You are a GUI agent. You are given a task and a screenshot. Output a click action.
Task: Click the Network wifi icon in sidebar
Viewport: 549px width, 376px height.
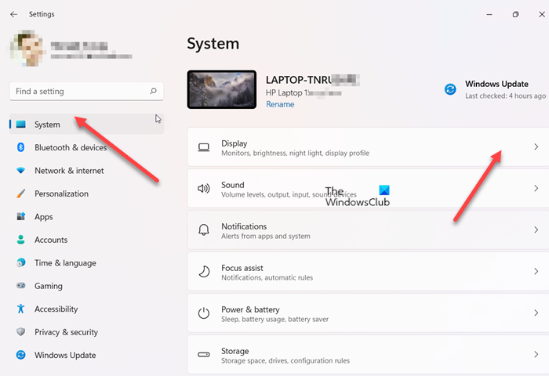tap(21, 171)
